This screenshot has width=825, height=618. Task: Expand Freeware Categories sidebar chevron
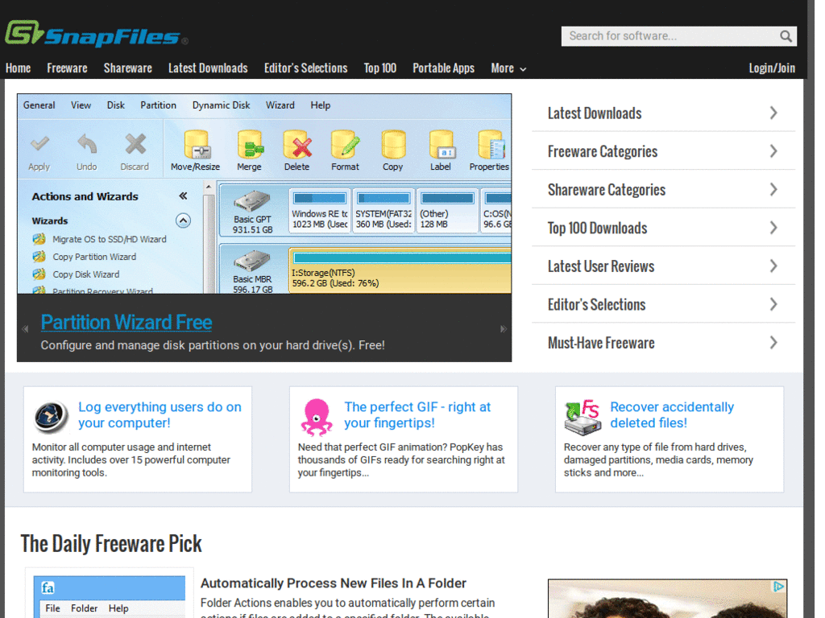click(773, 151)
